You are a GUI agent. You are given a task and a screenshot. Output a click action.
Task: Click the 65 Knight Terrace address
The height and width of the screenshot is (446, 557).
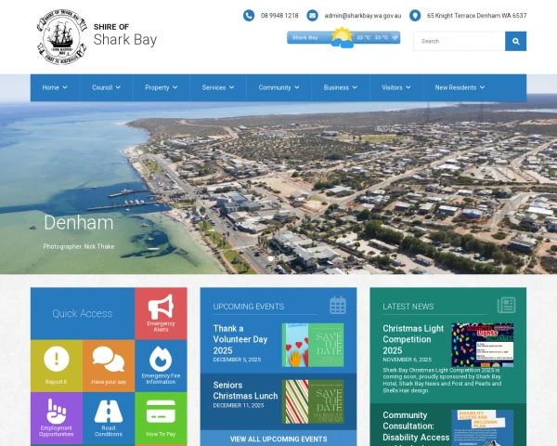[477, 16]
